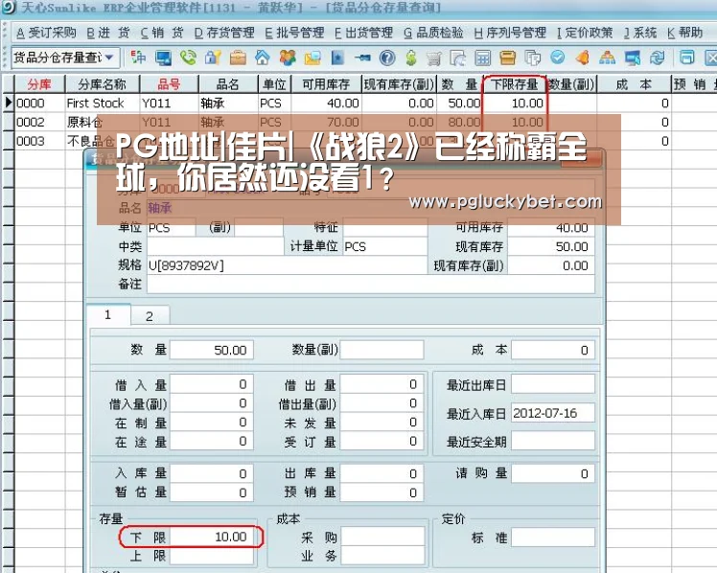Image resolution: width=717 pixels, height=573 pixels.
Task: Open the C 销货 menu
Action: point(162,33)
